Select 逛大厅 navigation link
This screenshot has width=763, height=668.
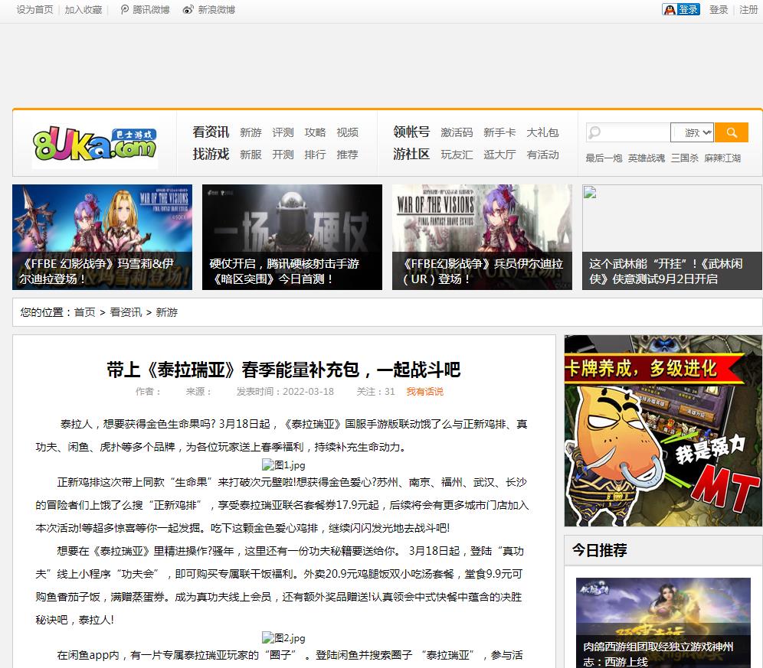tap(499, 155)
